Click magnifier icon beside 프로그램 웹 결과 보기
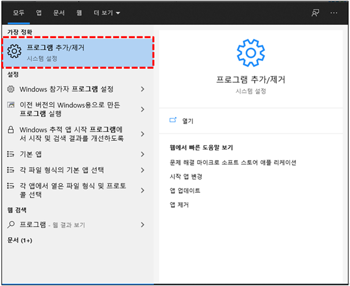Viewport: 350px width, 286px height. [x=10, y=225]
